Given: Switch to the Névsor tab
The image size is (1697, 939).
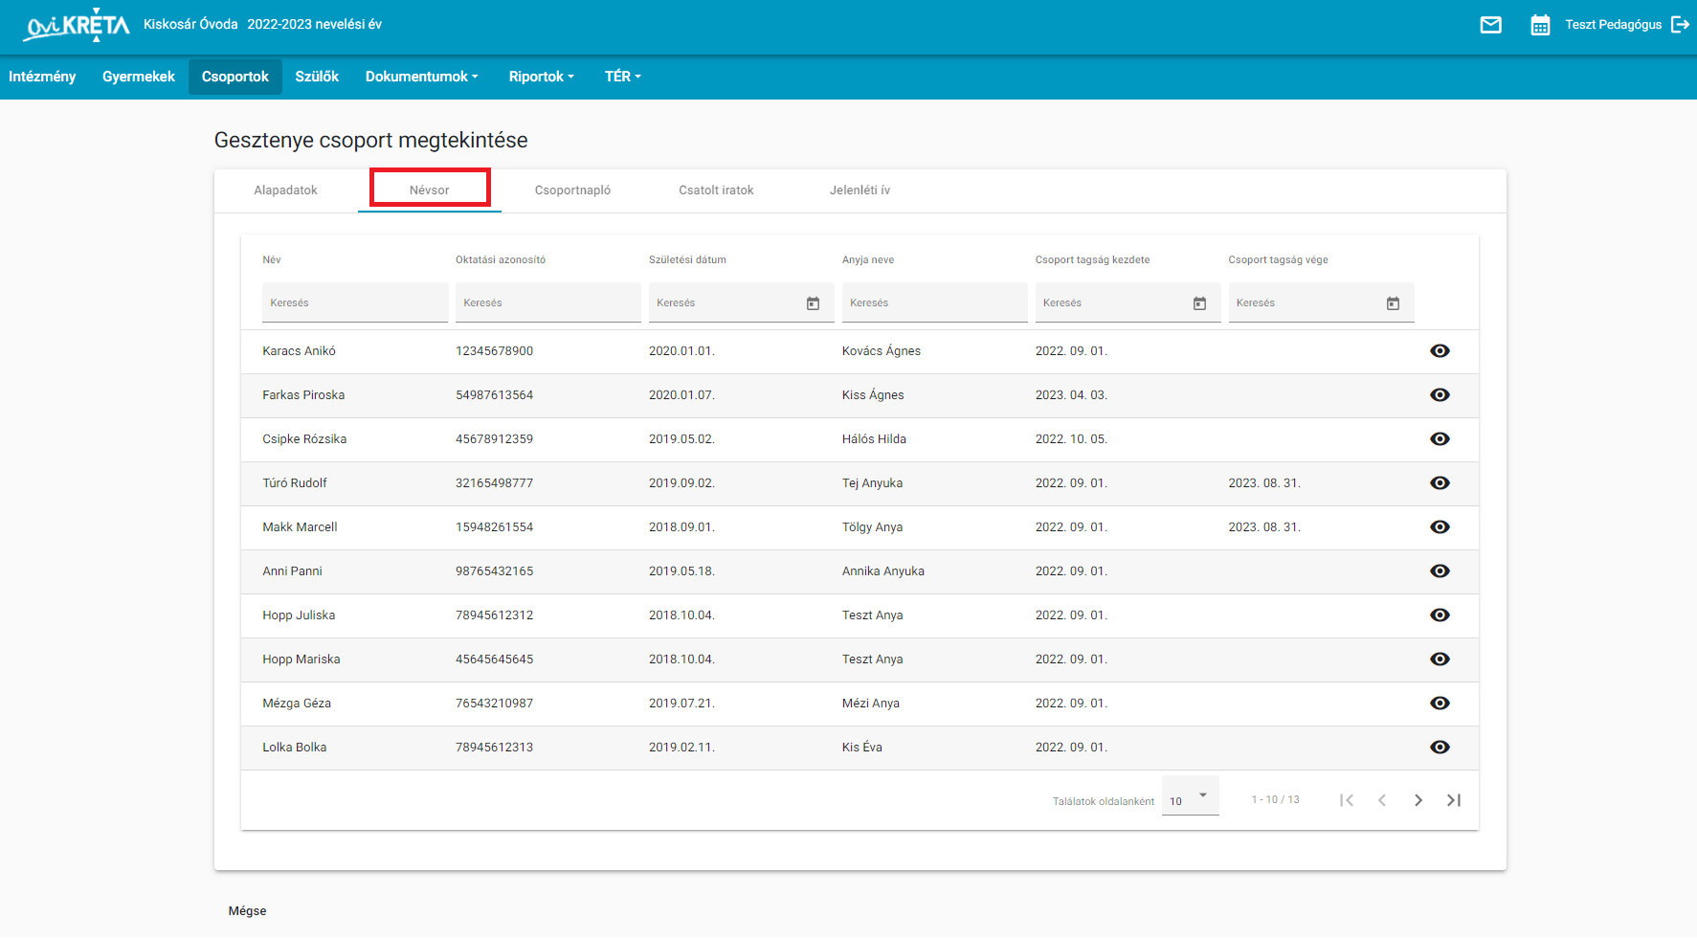Looking at the screenshot, I should click(429, 190).
